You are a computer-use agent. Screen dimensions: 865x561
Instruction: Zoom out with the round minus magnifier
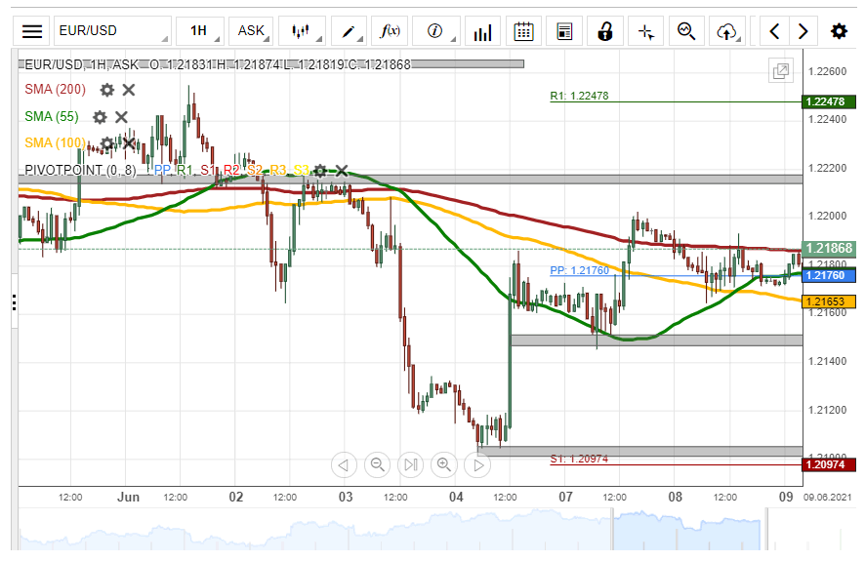pos(377,465)
